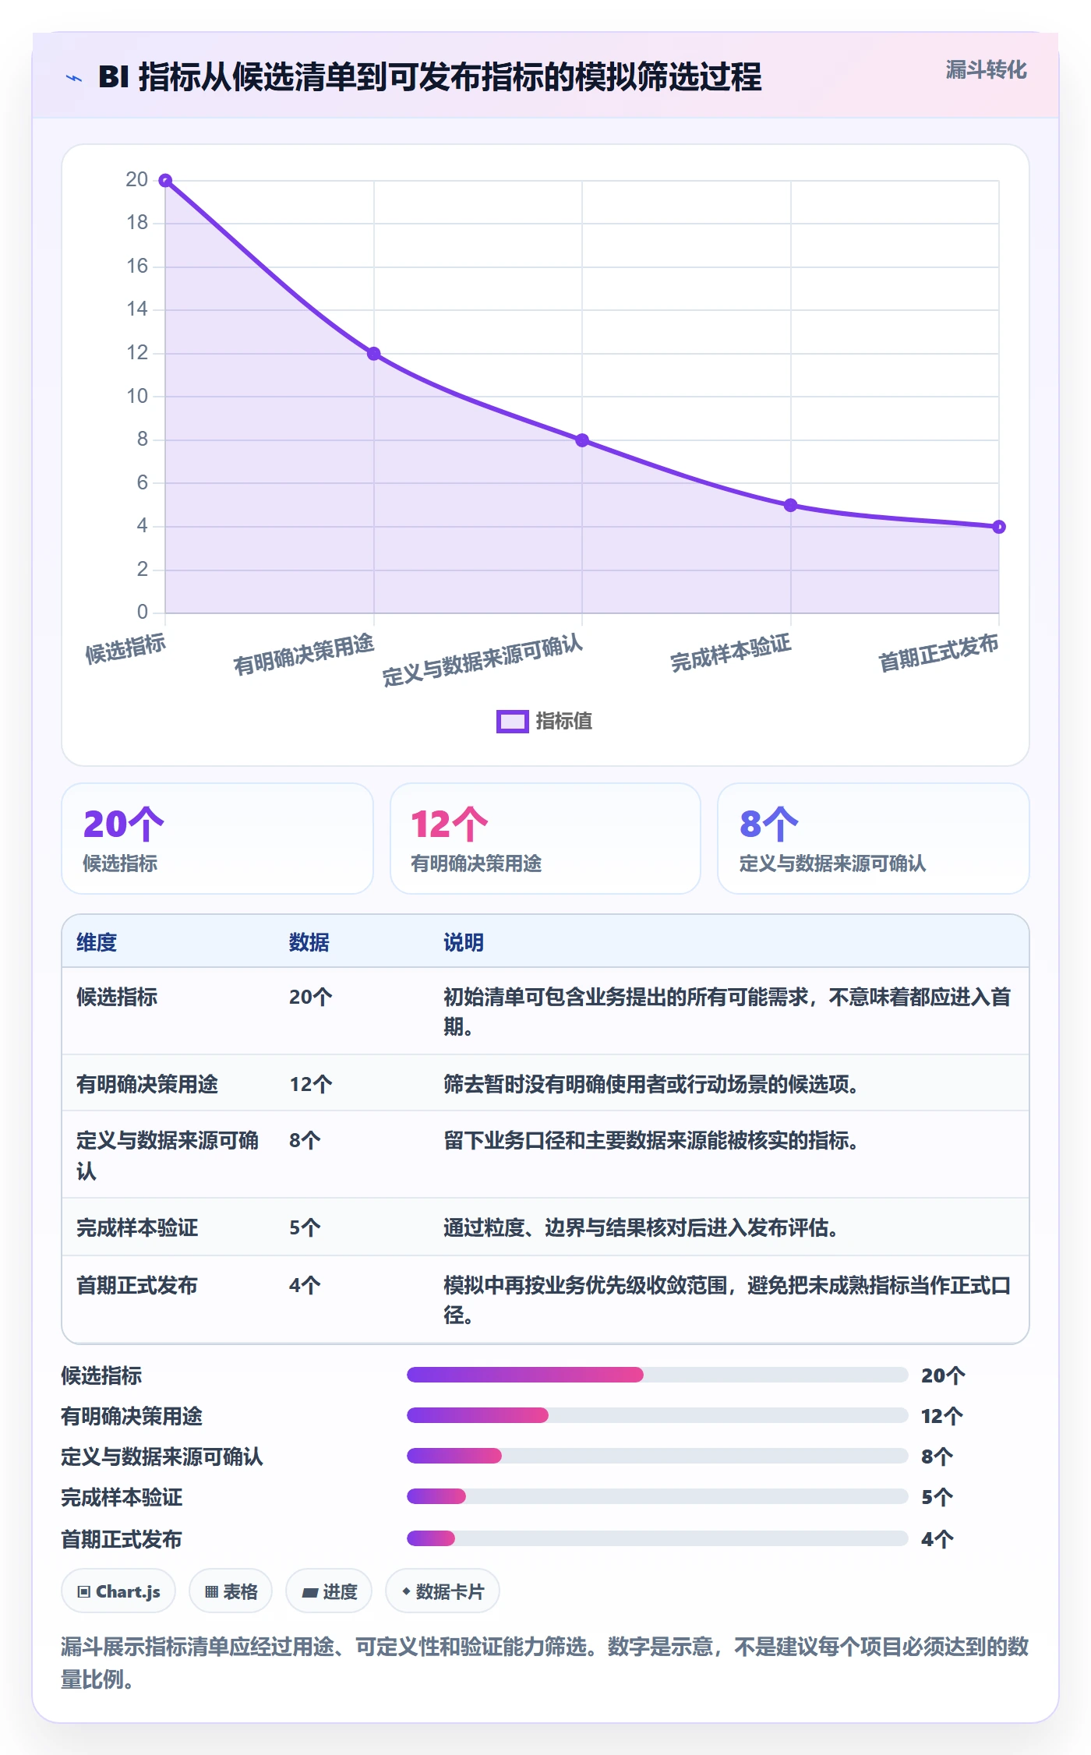Click the description starting 留下业务口径
This screenshot has height=1755, width=1091.
tap(651, 1140)
